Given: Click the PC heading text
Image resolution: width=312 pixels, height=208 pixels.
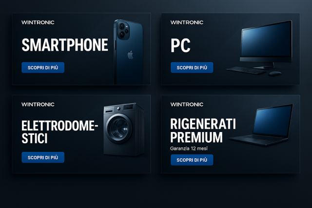Looking at the screenshot, I should click(180, 45).
